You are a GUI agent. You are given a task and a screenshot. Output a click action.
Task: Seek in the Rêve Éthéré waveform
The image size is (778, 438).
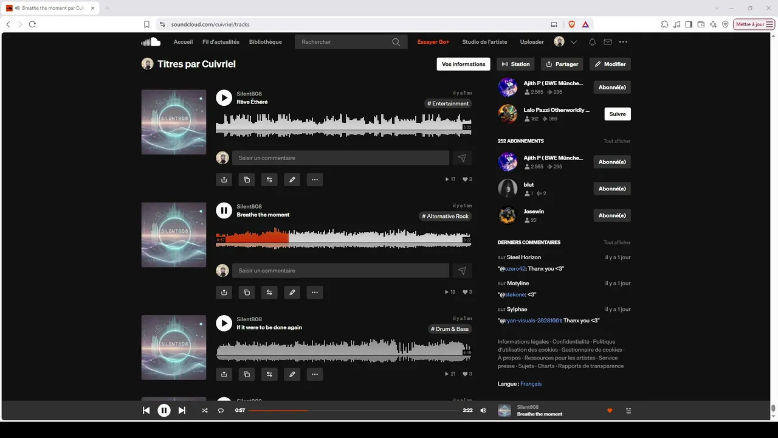(x=343, y=125)
